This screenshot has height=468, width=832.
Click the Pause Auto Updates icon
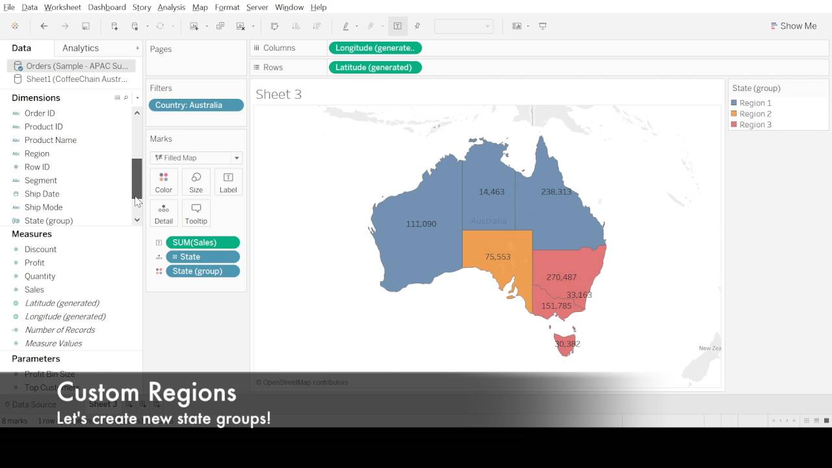(135, 26)
